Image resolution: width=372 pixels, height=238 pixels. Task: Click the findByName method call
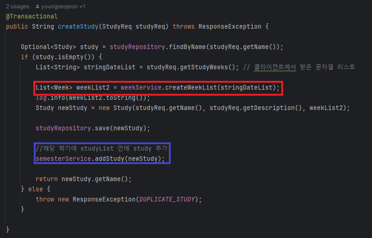[x=187, y=47]
